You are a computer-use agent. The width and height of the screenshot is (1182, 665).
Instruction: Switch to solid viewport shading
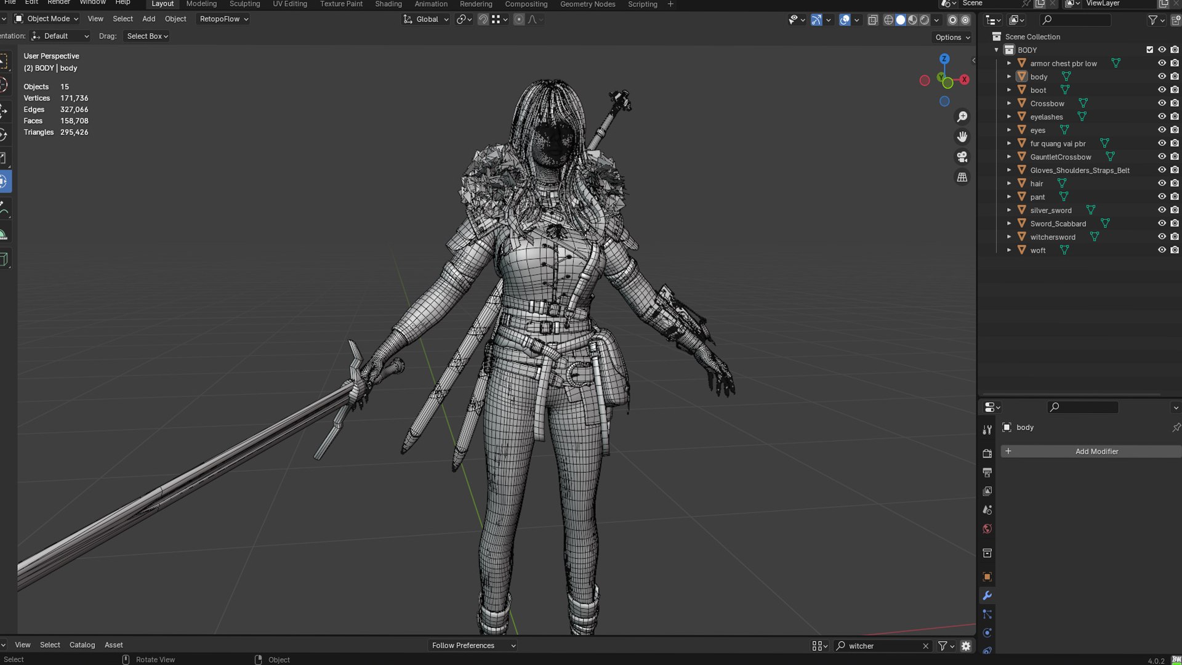pyautogui.click(x=901, y=20)
